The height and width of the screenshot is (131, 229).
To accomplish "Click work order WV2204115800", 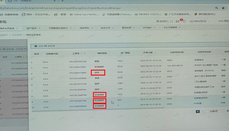I will pos(78,73).
